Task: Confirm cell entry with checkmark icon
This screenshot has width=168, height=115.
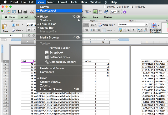Action: (x=34, y=35)
